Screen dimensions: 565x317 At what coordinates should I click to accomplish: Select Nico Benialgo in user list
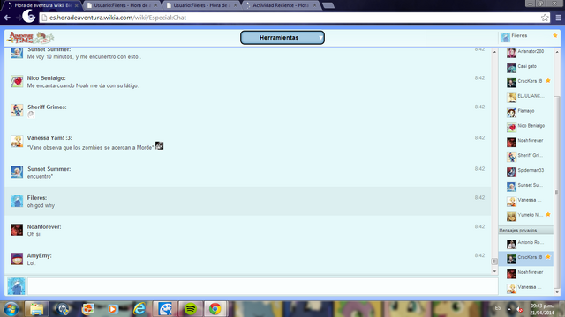click(526, 127)
